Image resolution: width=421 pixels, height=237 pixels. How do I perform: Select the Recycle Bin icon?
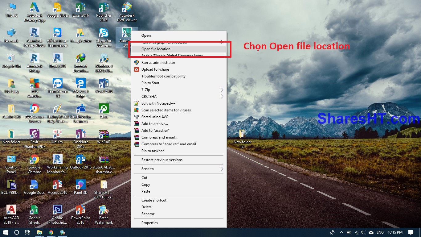(x=11, y=61)
